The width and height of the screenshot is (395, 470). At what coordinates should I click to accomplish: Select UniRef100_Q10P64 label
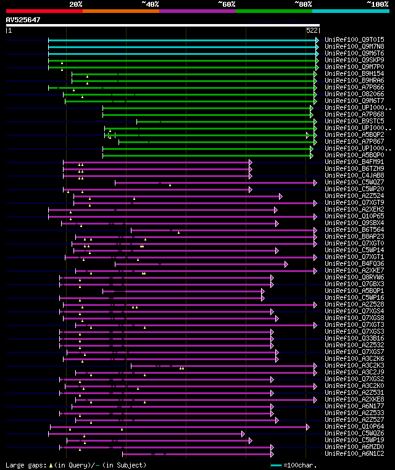click(x=354, y=427)
